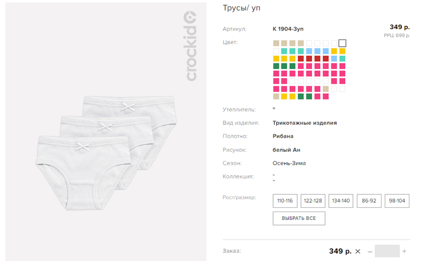Select size 110-116
Image resolution: width=421 pixels, height=261 pixels.
click(285, 200)
